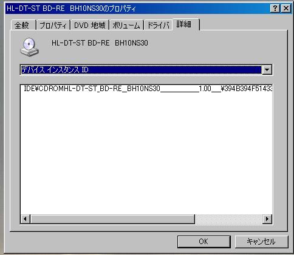Close the properties dialog with X
Screen dimensions: 294x255
click(x=286, y=8)
